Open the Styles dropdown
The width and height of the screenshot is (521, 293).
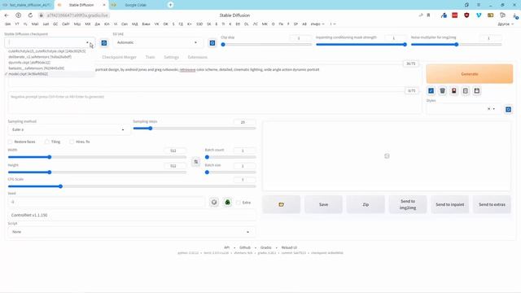(x=464, y=109)
